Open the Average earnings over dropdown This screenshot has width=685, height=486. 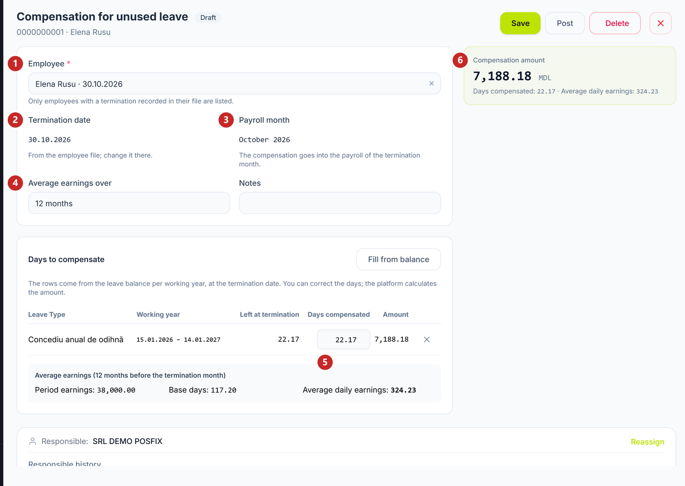(129, 203)
